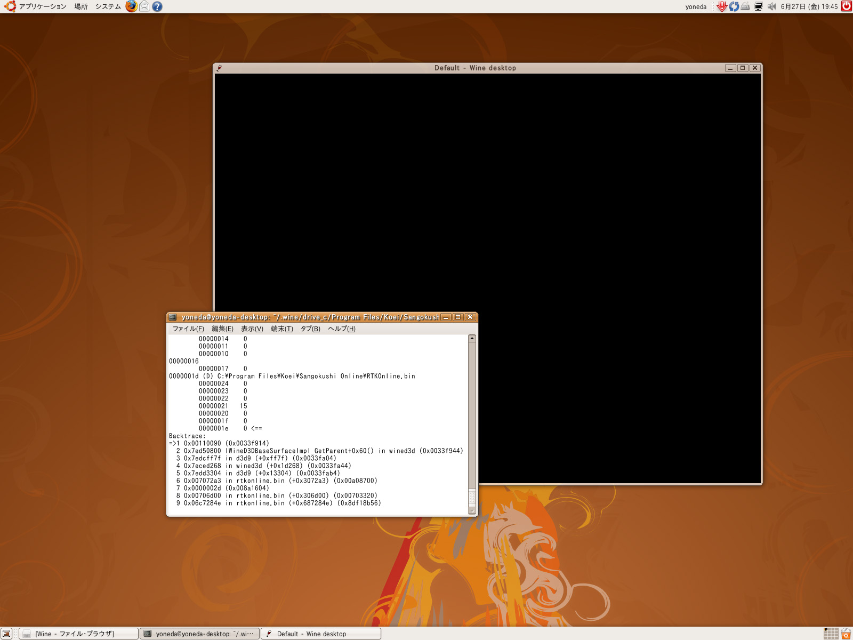Open the keyboard input method tray icon
This screenshot has height=640, width=853.
745,6
